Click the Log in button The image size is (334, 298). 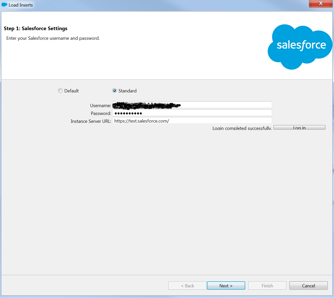pos(299,127)
